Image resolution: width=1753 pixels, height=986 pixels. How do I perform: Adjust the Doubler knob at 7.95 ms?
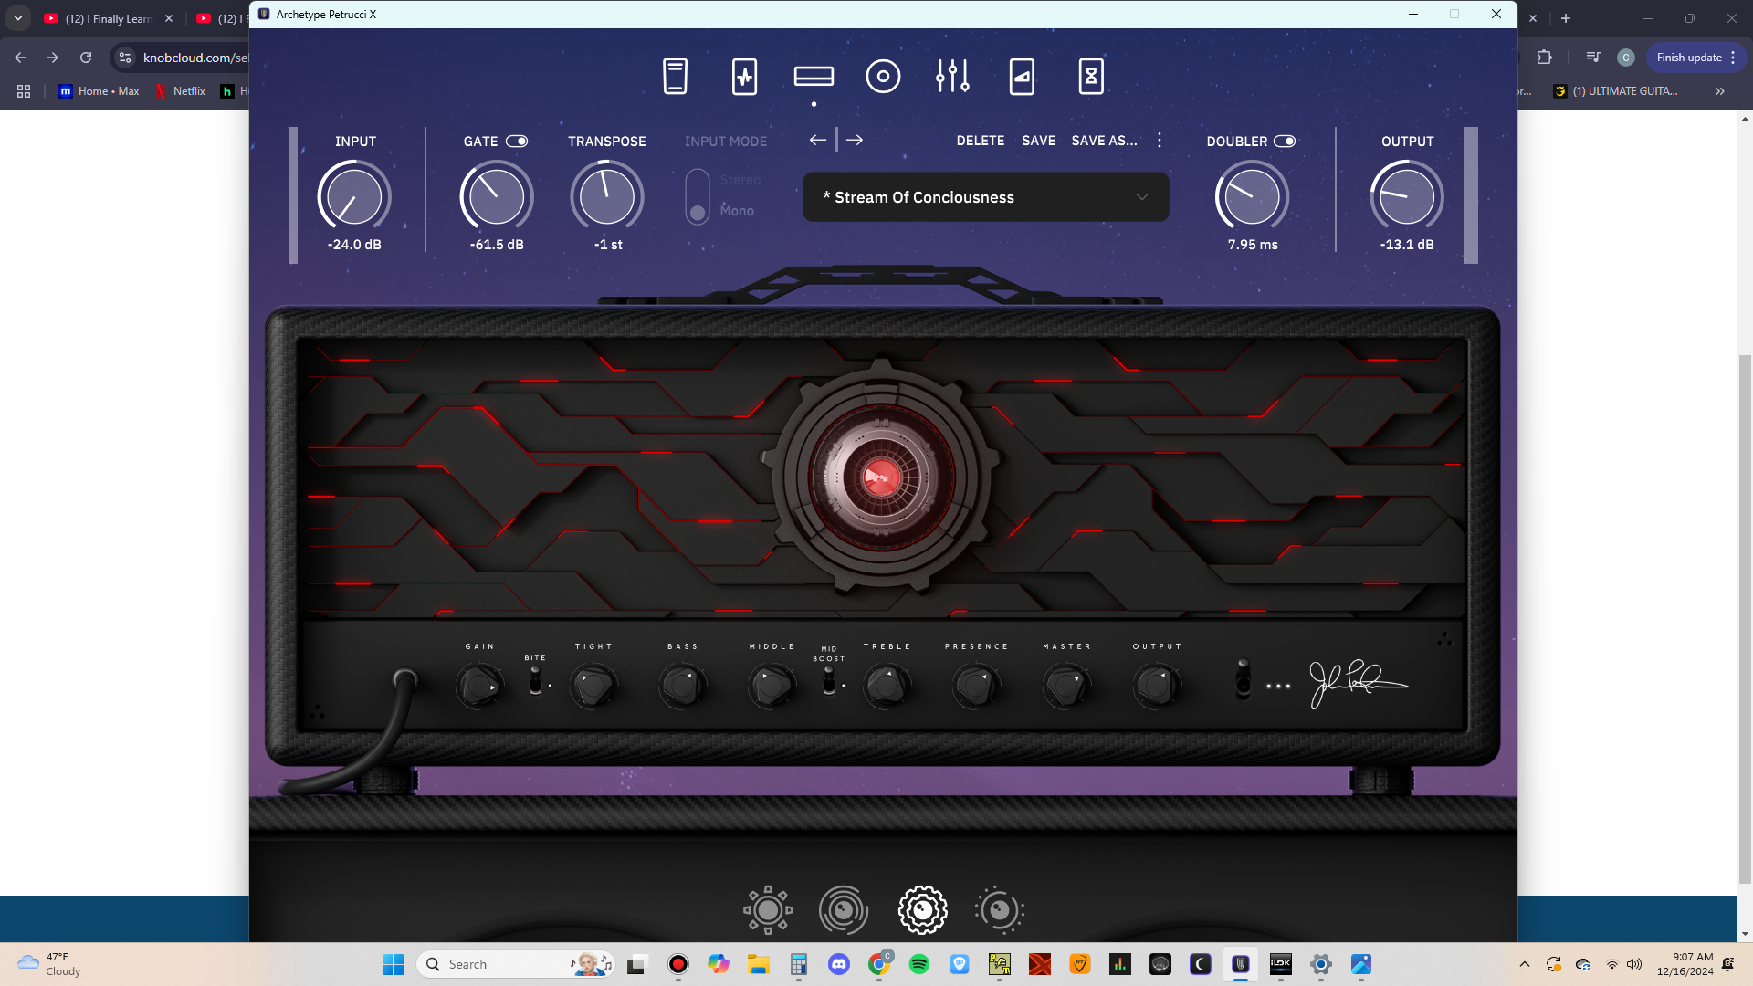click(1252, 197)
